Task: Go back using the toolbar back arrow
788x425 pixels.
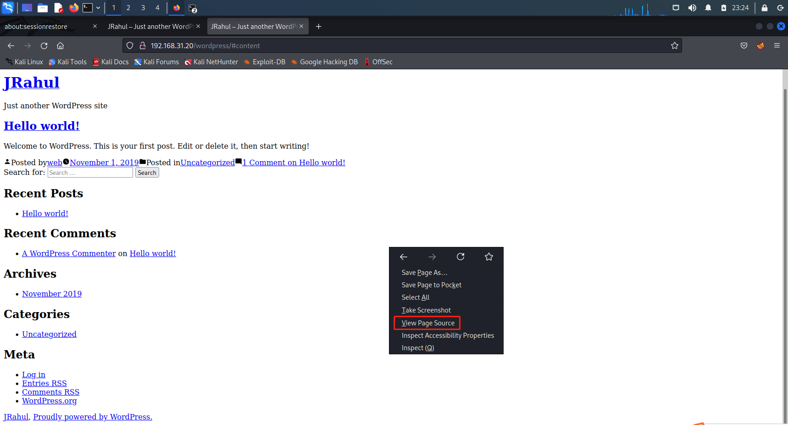Action: [x=11, y=45]
